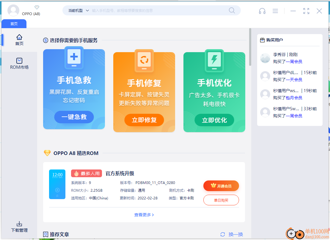Click the ROM size value 2.25GB
Viewport: 330px width, 240px height.
[x=96, y=191]
